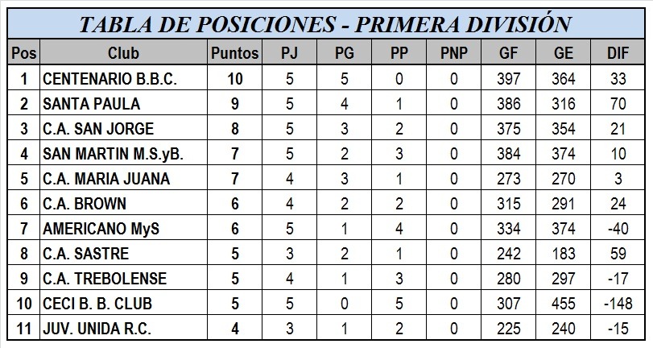Select the GF value 397 cell
Image resolution: width=653 pixels, height=348 pixels.
(x=509, y=78)
